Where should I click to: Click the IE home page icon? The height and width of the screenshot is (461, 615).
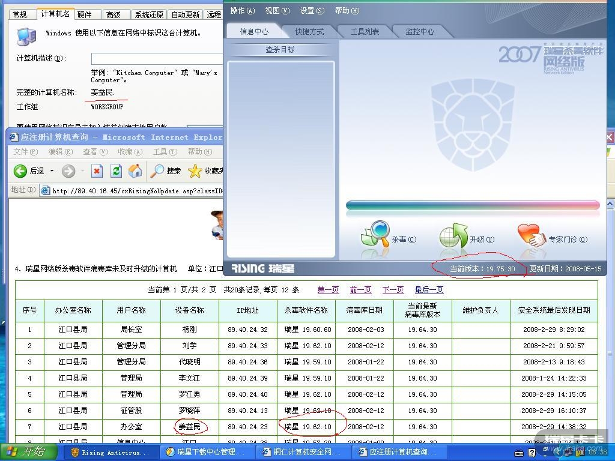135,171
